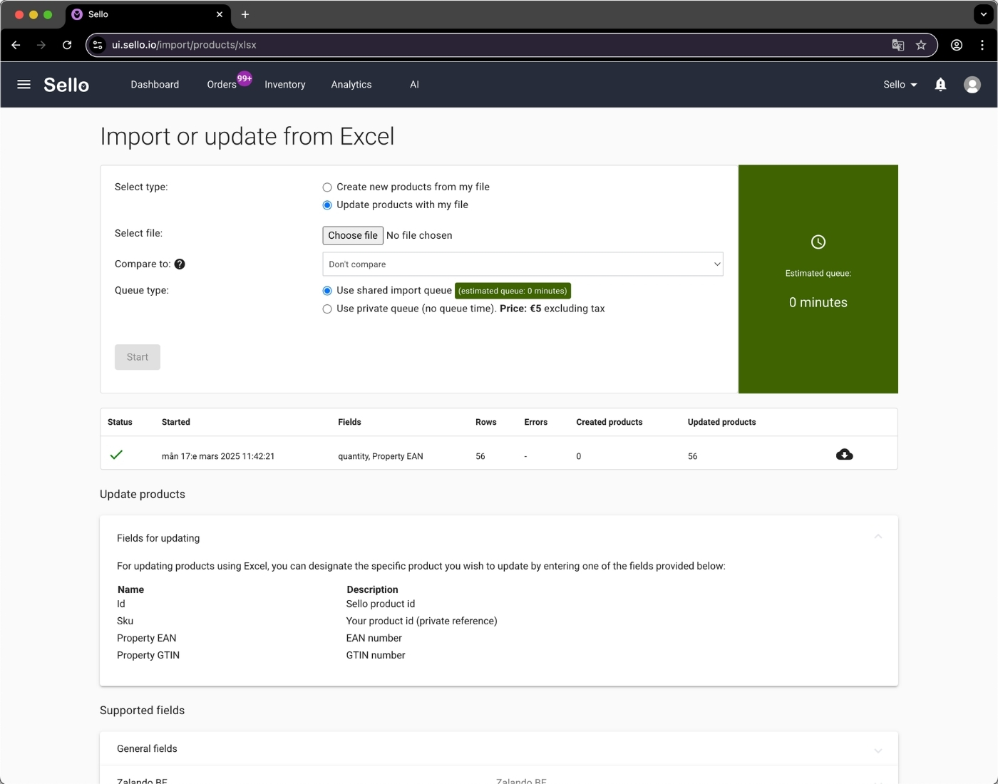Screen dimensions: 998x784
Task: Bookmark the page with the star icon
Action: [x=921, y=44]
